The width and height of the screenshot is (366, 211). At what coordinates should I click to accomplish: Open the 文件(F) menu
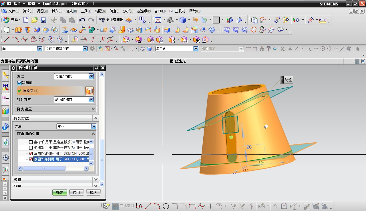[x=13, y=11]
